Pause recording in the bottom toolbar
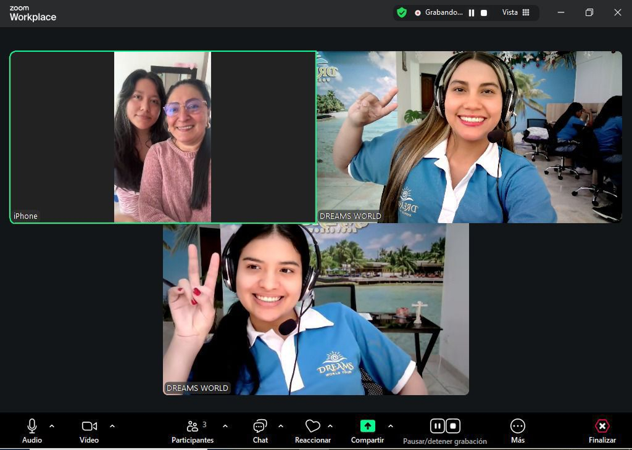The image size is (632, 450). pos(437,426)
